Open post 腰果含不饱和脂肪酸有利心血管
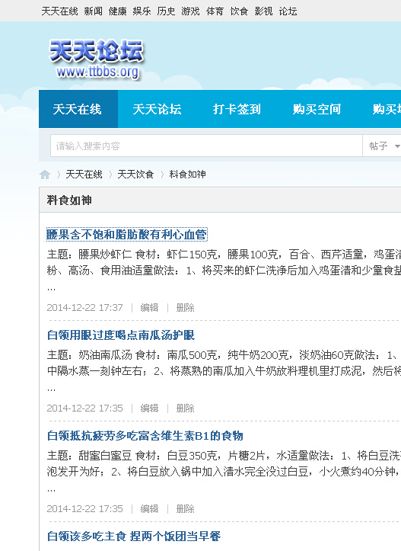401x551 pixels. tap(126, 235)
